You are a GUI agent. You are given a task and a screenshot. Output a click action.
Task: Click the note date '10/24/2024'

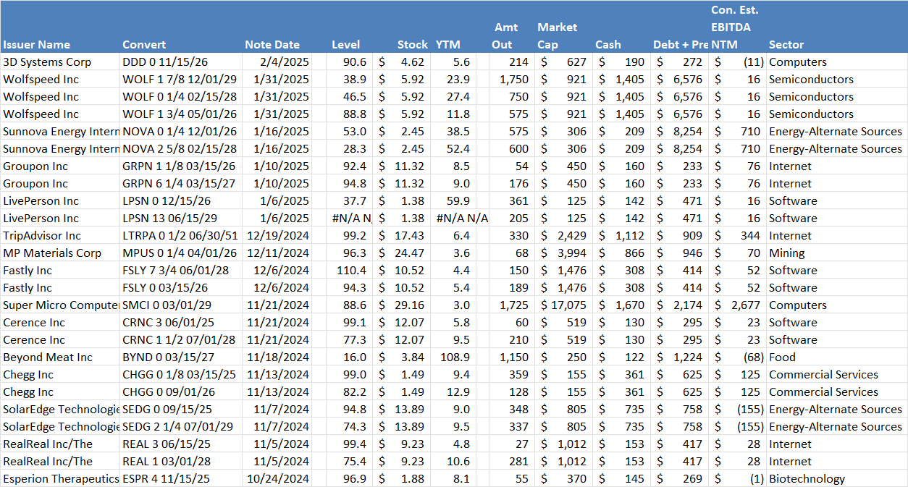(278, 479)
